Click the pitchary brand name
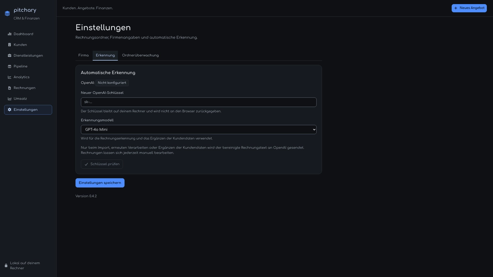 [x=25, y=10]
